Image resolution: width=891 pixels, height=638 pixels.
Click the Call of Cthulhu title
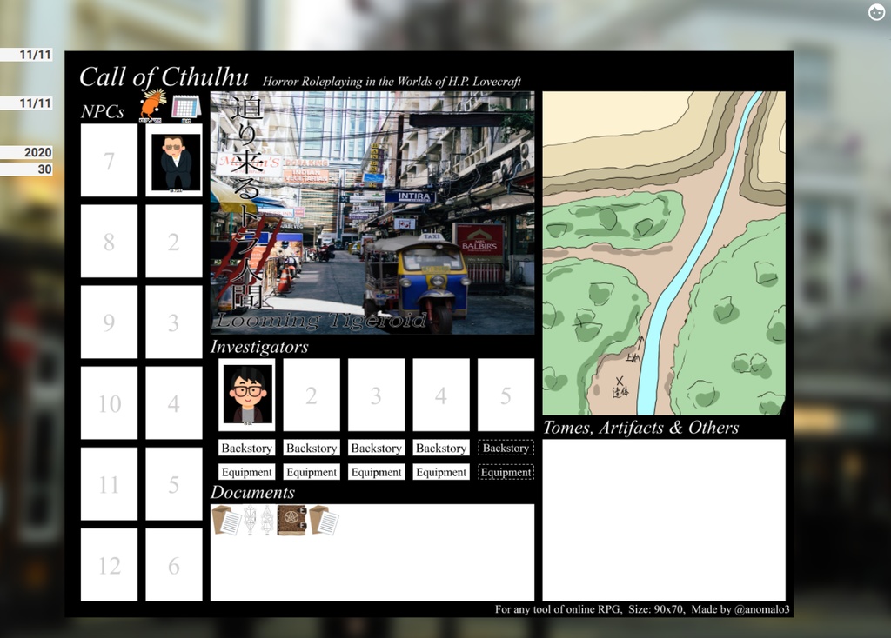pos(164,77)
